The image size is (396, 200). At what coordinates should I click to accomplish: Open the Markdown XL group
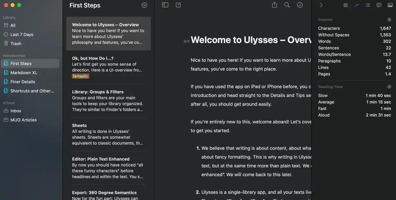[x=24, y=72]
